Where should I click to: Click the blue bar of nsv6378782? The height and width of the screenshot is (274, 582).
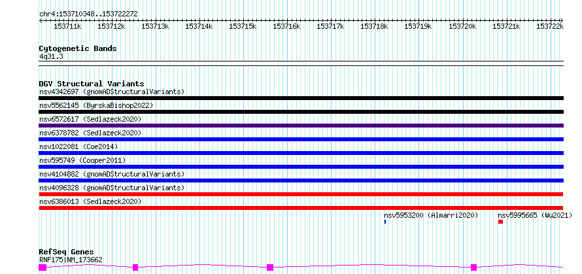pyautogui.click(x=301, y=139)
